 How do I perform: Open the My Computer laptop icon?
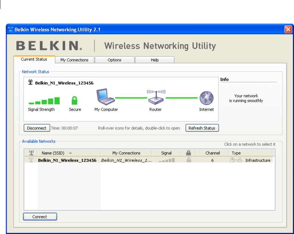(x=105, y=97)
